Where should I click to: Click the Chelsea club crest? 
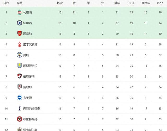[20, 23]
